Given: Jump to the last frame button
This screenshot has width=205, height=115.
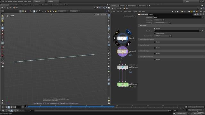Looking at the screenshot, I should [x=14, y=107].
